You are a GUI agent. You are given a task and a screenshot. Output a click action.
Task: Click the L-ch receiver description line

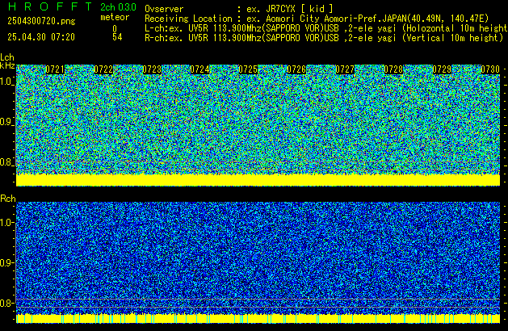(326, 28)
